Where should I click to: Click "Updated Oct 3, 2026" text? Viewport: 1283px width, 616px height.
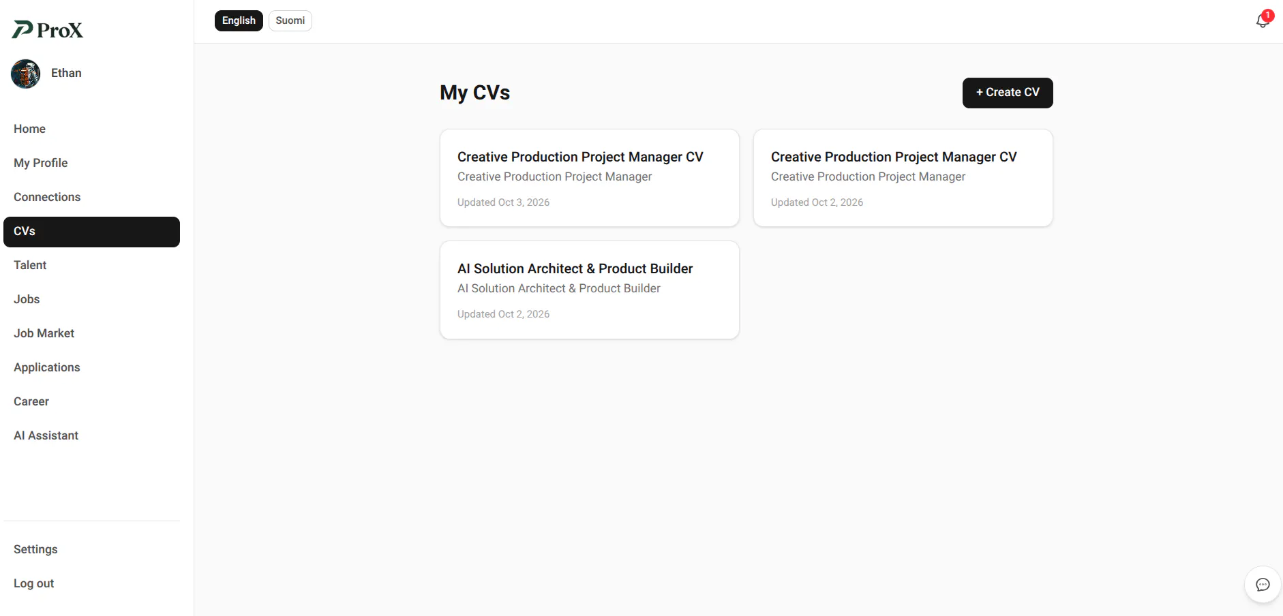[x=503, y=202]
